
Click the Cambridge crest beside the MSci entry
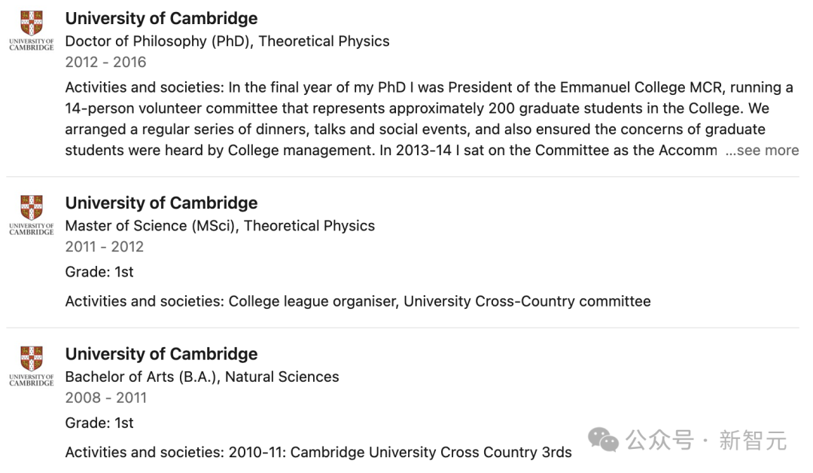point(32,215)
